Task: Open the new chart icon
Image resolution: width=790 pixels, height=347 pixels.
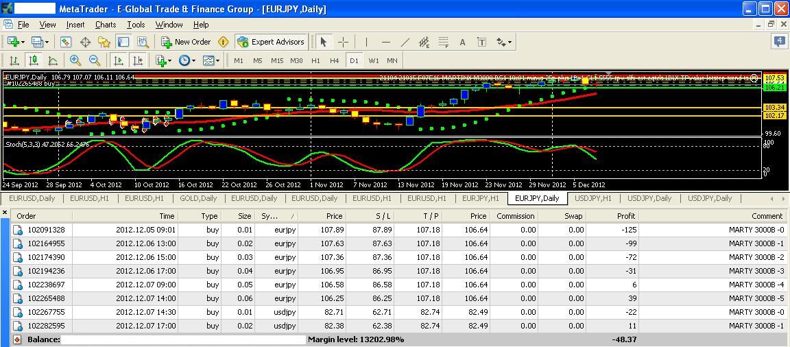Action: coord(13,42)
